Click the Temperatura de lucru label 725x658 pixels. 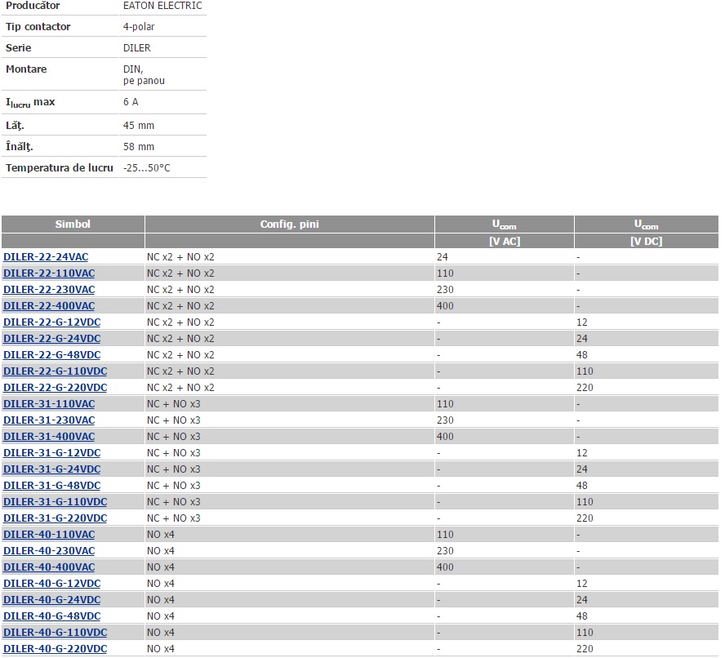tap(59, 168)
